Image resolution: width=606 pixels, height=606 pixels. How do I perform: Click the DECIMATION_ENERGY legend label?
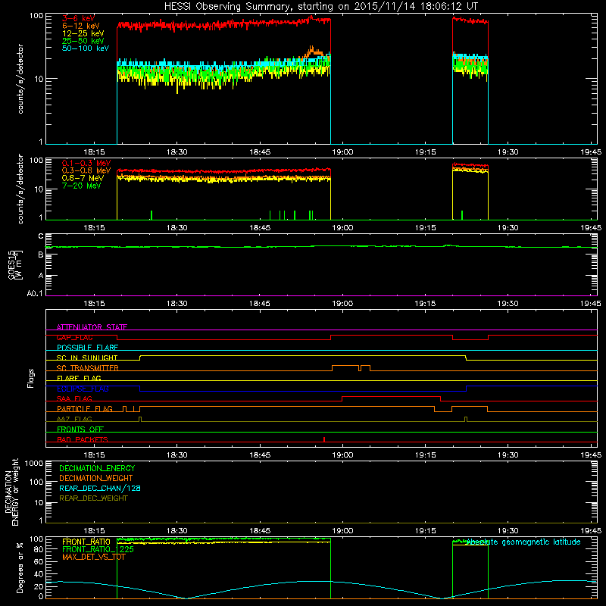97,468
